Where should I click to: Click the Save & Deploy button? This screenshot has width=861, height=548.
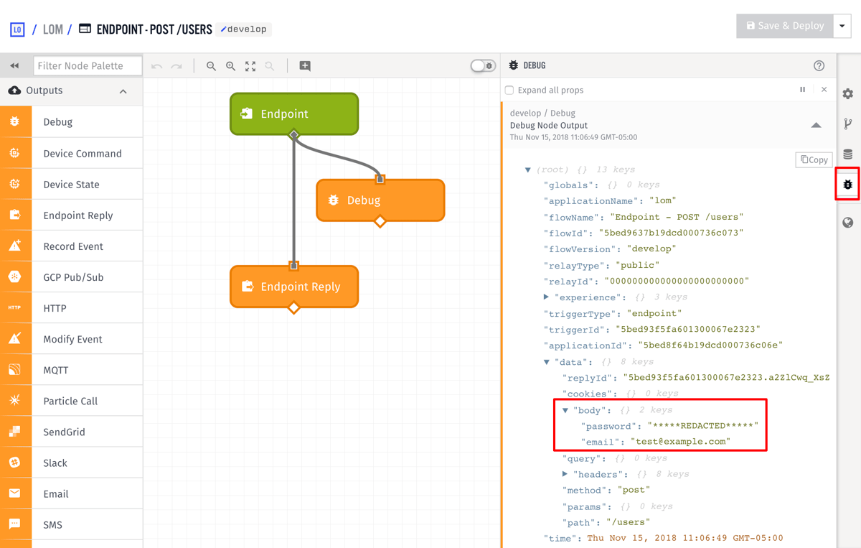785,26
